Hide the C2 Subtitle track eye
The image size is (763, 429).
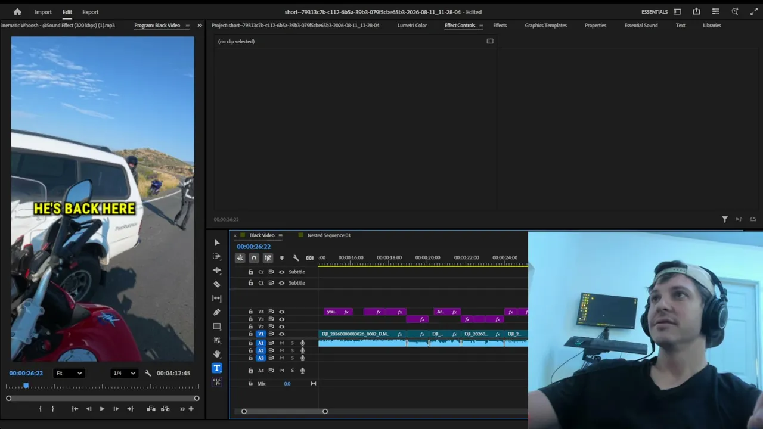pos(281,272)
